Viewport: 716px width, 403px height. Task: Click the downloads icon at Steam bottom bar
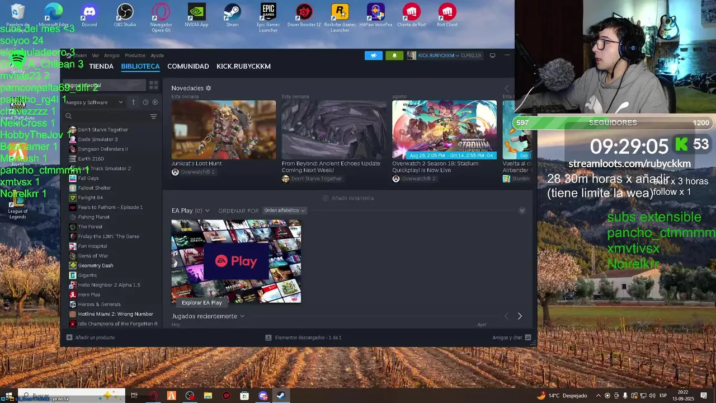268,338
